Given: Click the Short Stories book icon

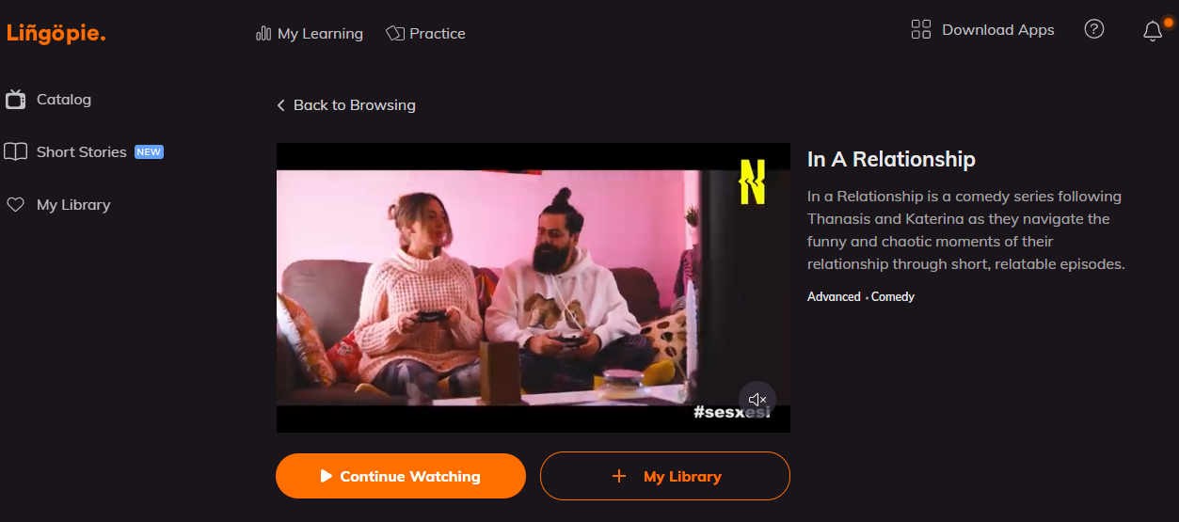Looking at the screenshot, I should point(15,151).
